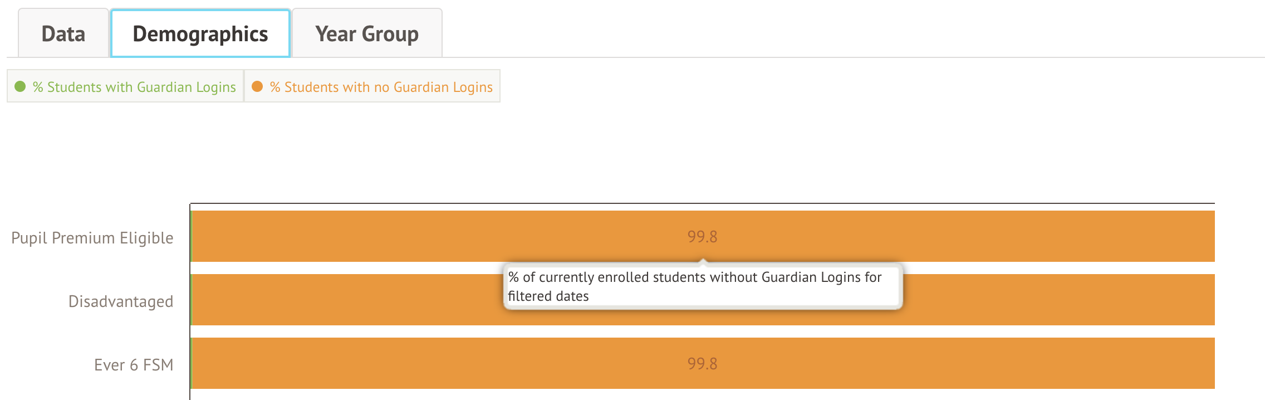The image size is (1265, 400).
Task: Toggle the % Students with Guardian Logins series
Action: pyautogui.click(x=134, y=87)
